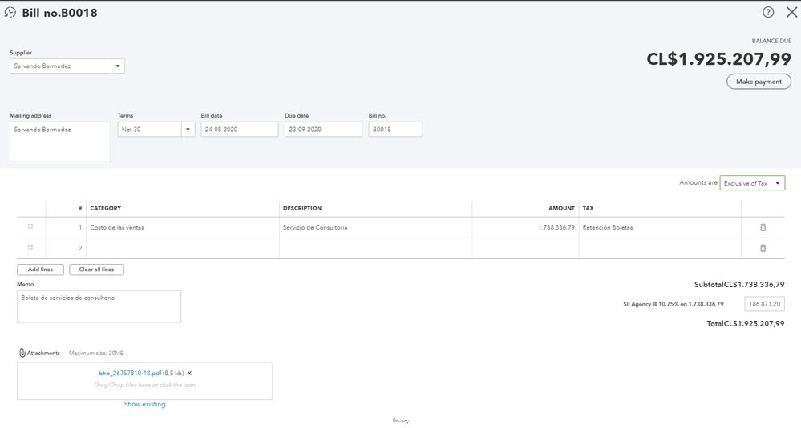Open the Terms Net 30 dropdown arrow
801x428 pixels.
coord(188,130)
